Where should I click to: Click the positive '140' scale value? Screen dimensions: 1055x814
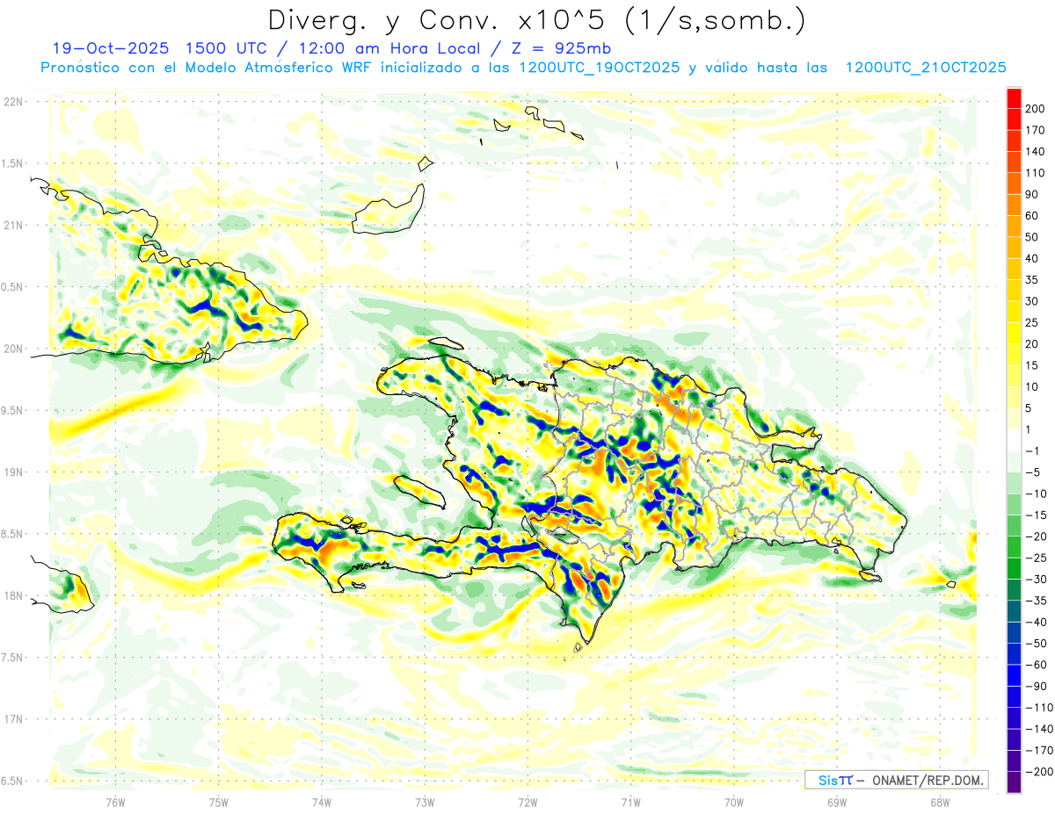1037,152
